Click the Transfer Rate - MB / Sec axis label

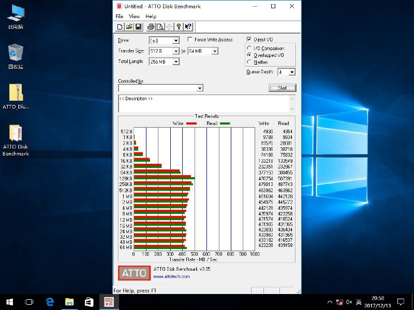(193, 259)
